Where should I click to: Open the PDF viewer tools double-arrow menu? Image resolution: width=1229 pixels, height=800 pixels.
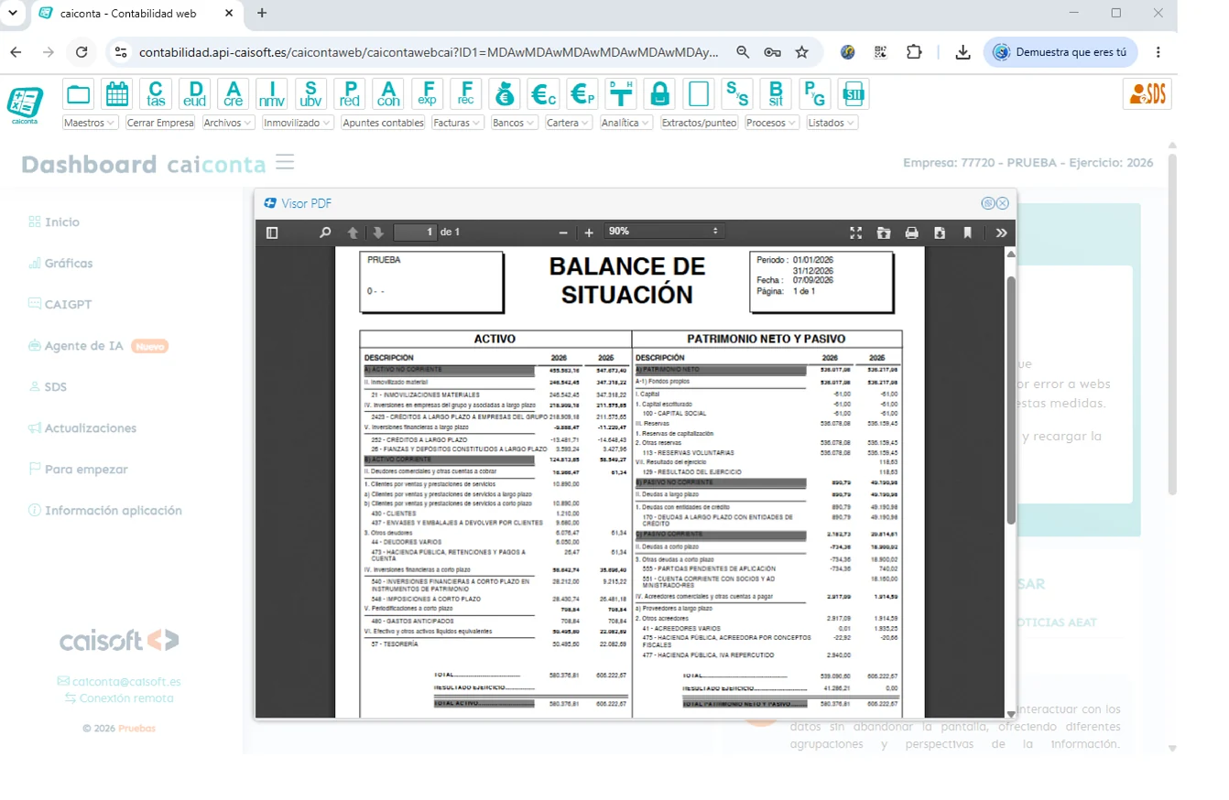[x=1001, y=232]
